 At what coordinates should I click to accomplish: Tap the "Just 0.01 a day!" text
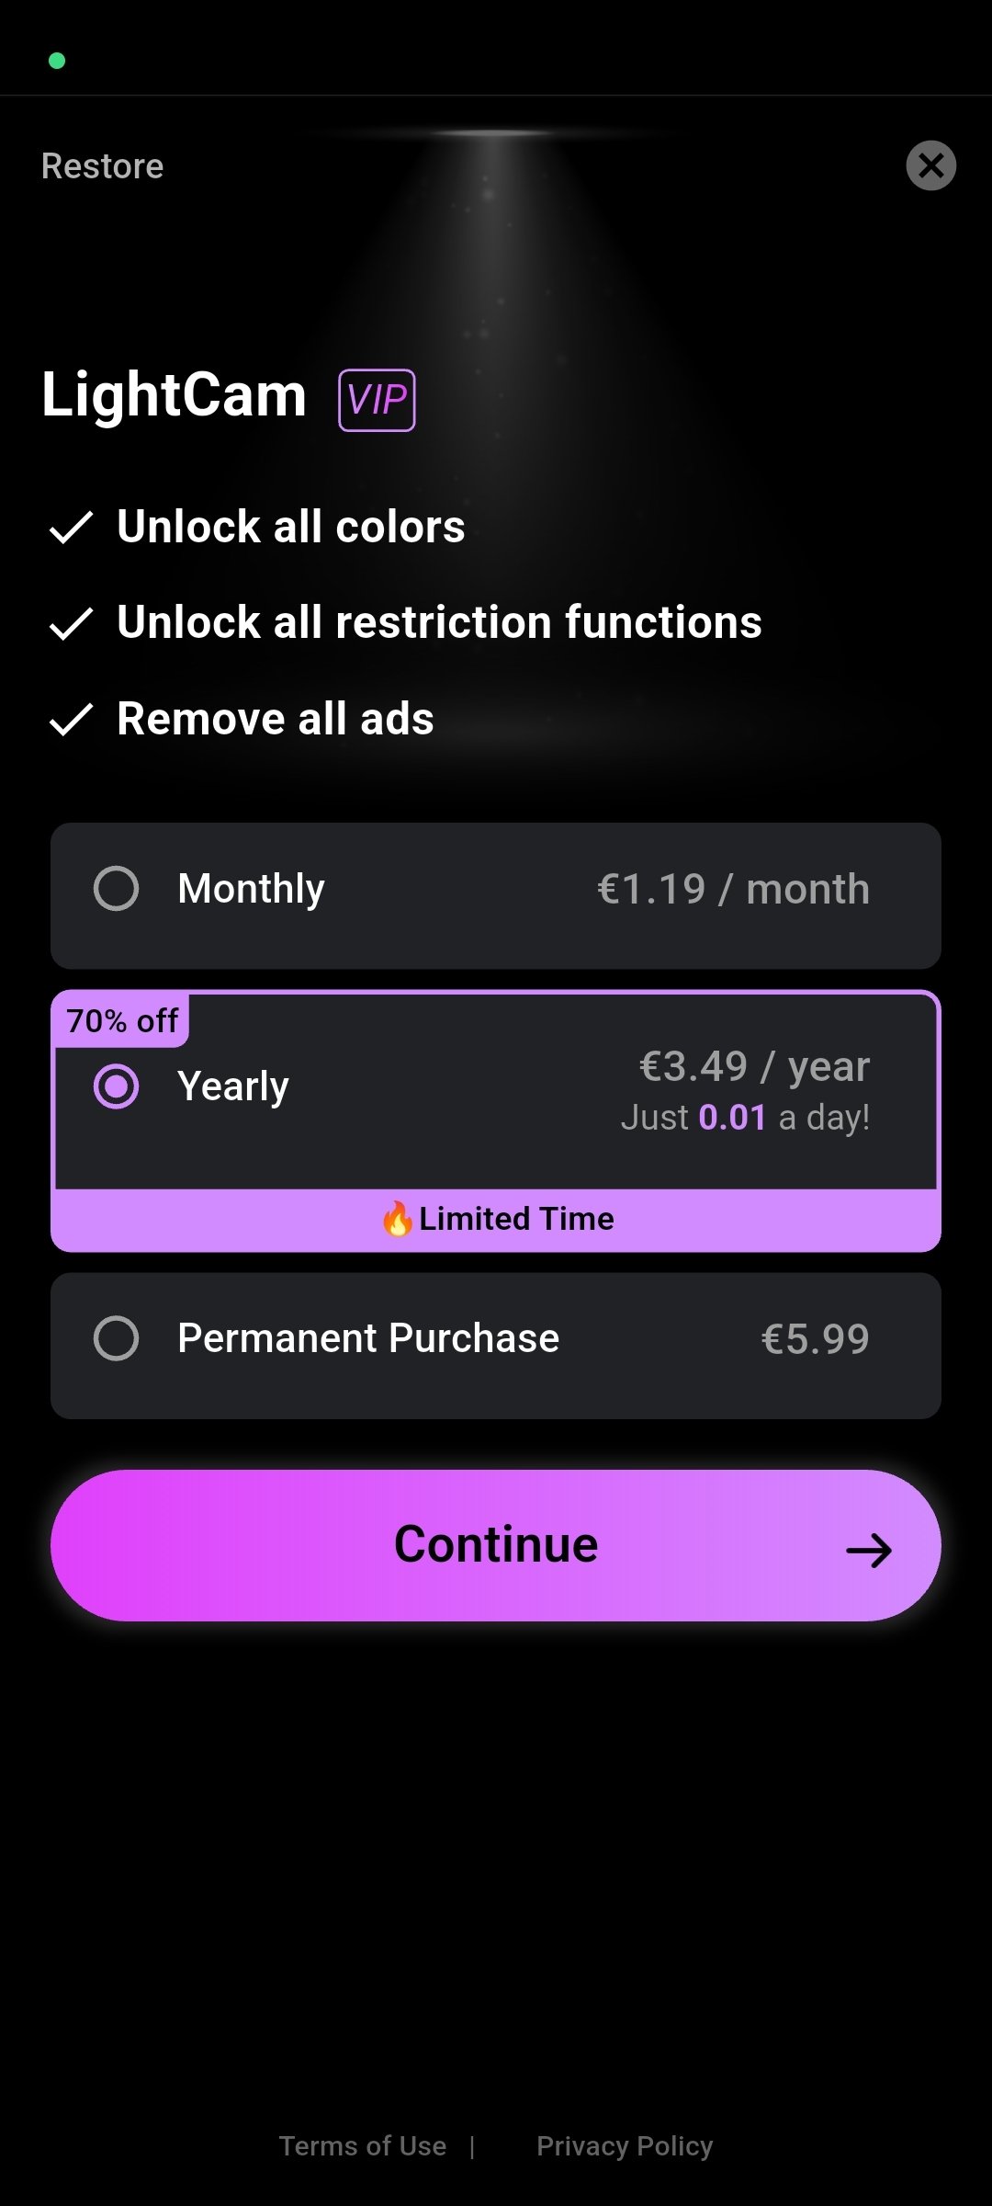(x=745, y=1118)
